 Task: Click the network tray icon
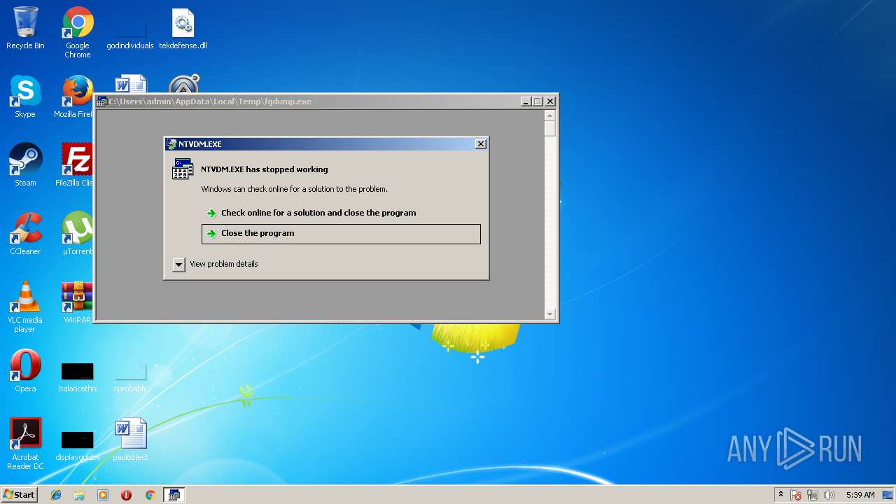[813, 495]
